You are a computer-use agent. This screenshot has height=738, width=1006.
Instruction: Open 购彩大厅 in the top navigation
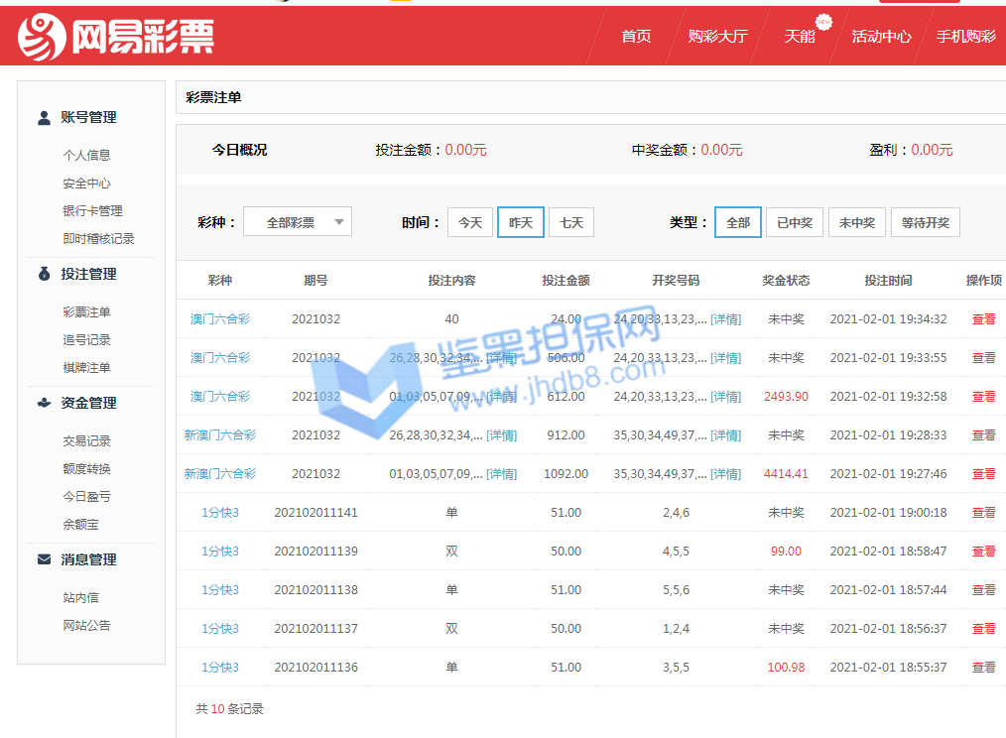point(717,37)
